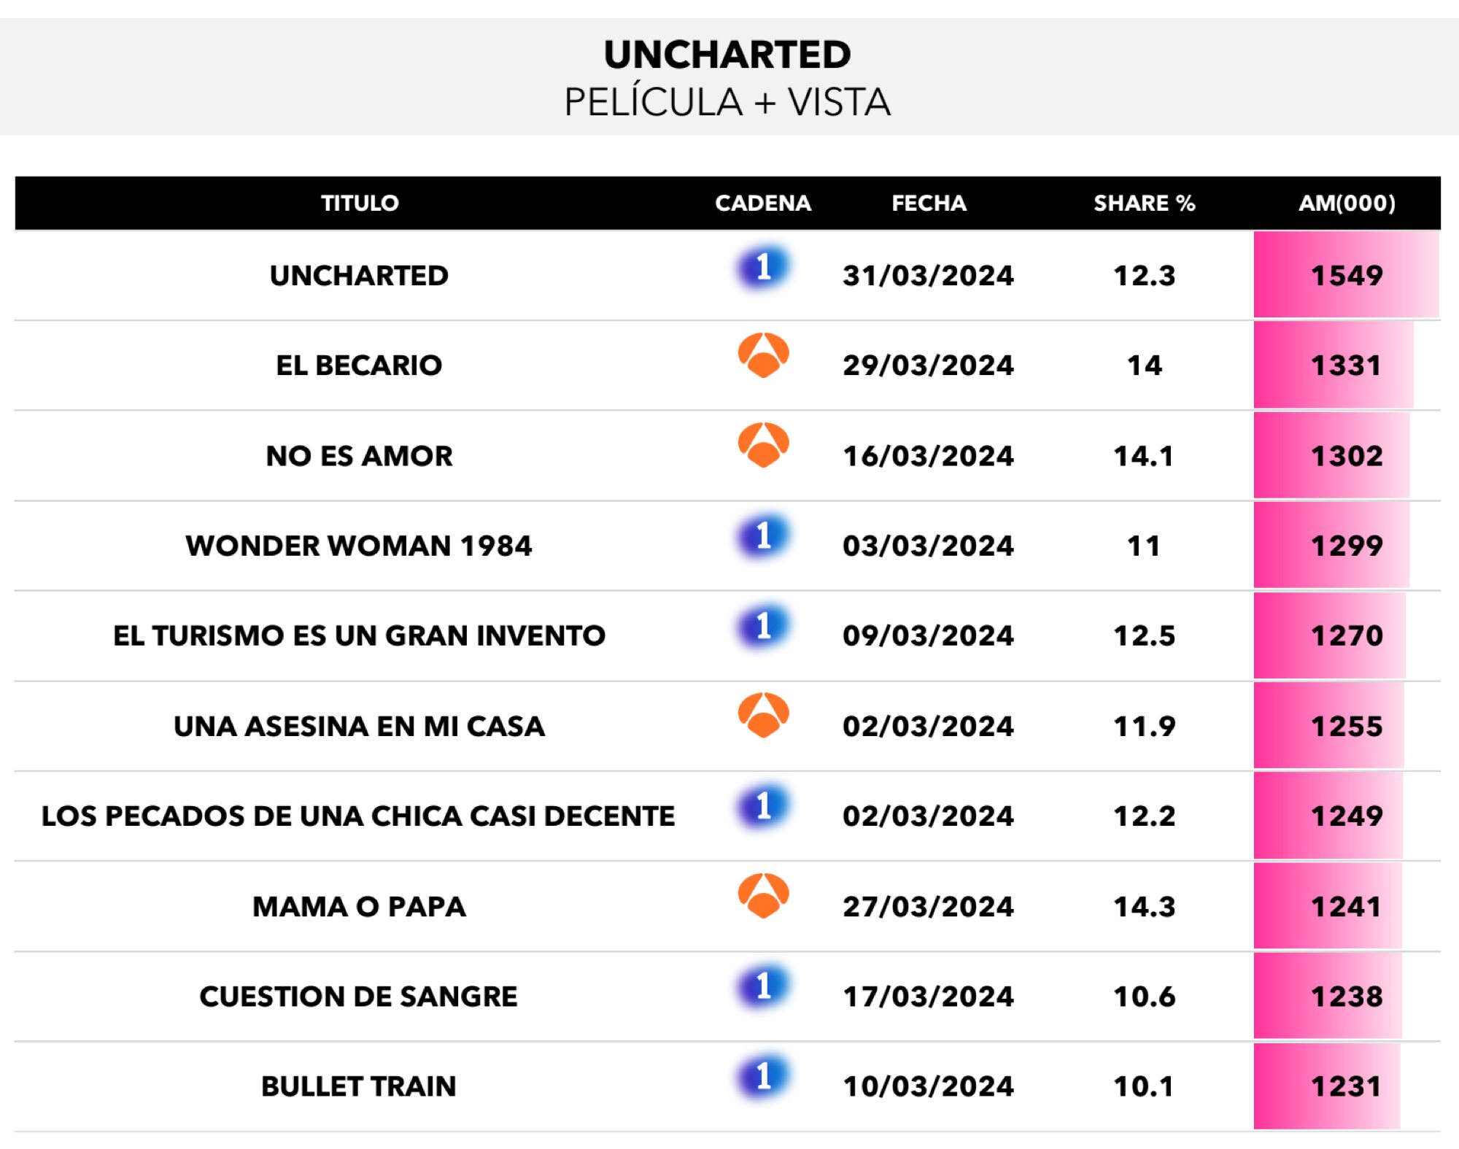Viewport: 1459px width, 1149px height.
Task: Click the date 17/03/2024
Action: click(x=928, y=997)
